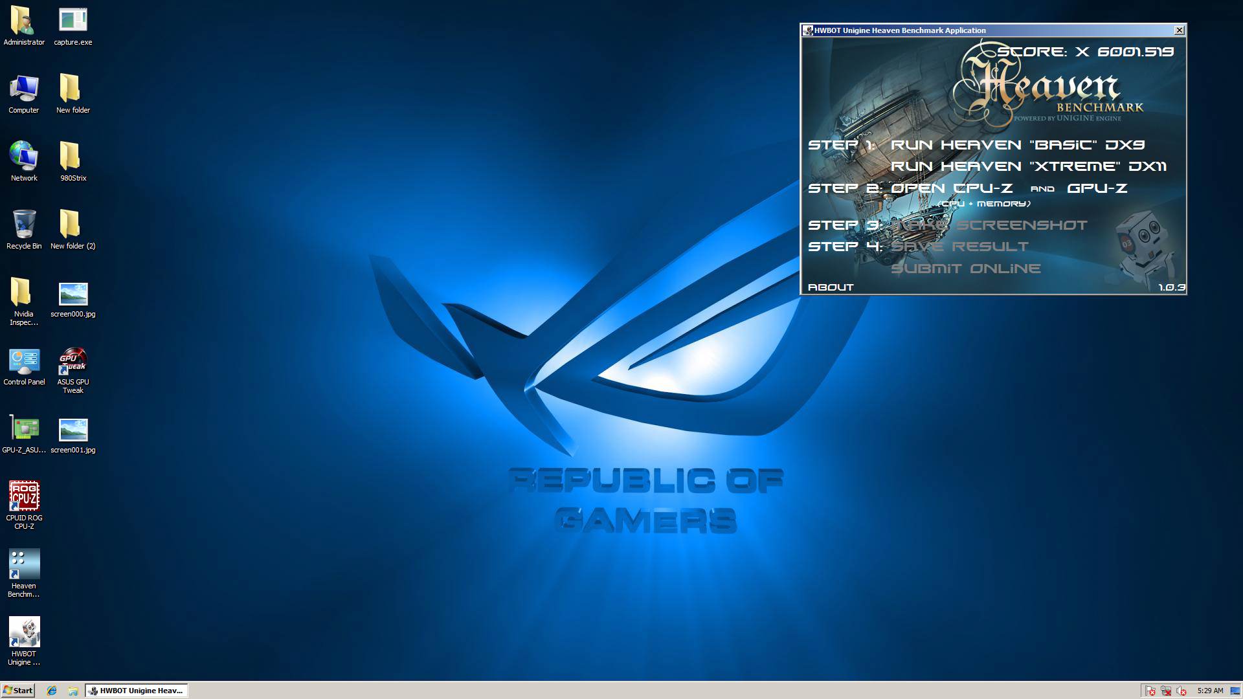Click the 1.0.3 version number
Viewport: 1243px width, 699px height.
[1172, 287]
